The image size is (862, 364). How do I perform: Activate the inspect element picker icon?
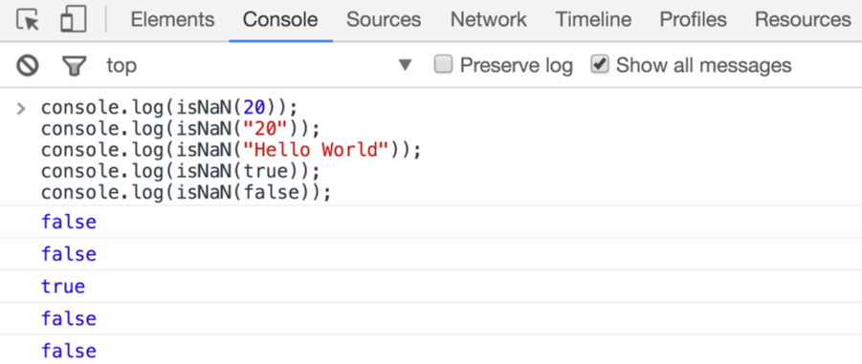tap(28, 20)
